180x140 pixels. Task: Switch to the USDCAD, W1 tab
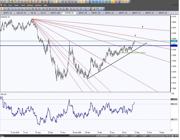(21, 13)
